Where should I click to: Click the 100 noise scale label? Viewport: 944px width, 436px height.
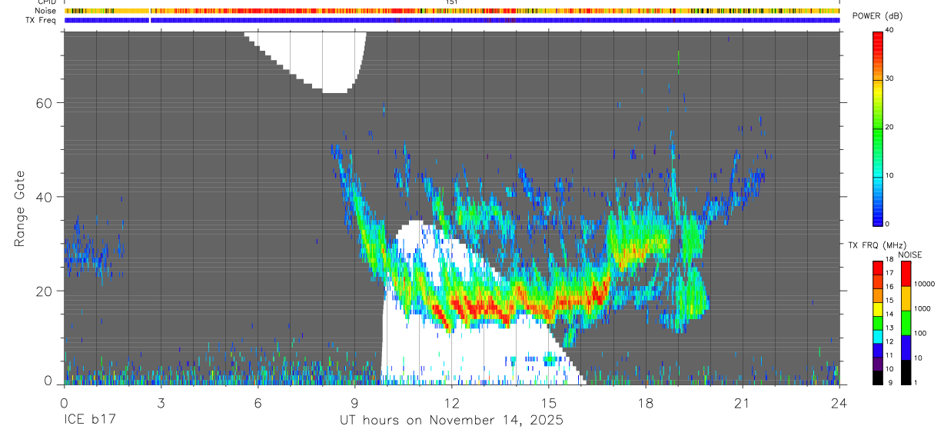point(921,333)
